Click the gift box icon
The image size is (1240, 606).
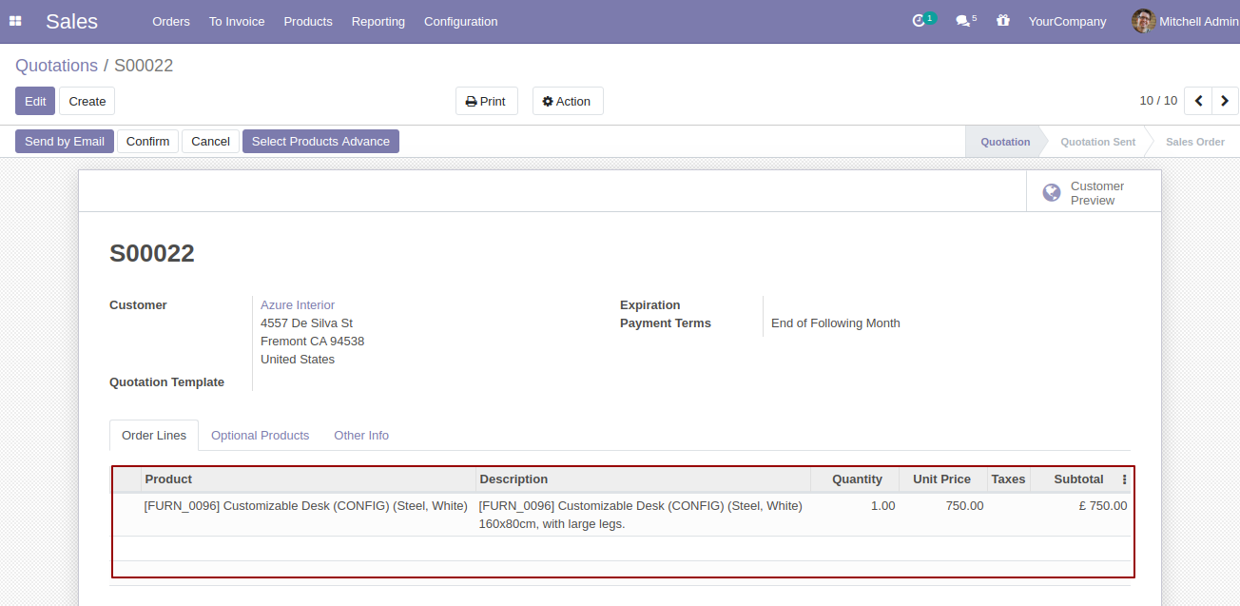pos(1002,21)
